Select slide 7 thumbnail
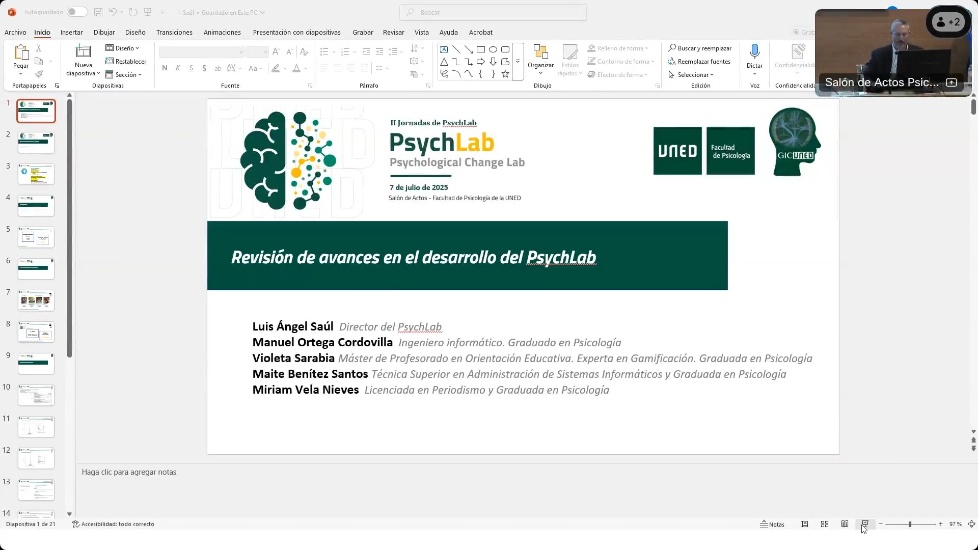 (36, 300)
